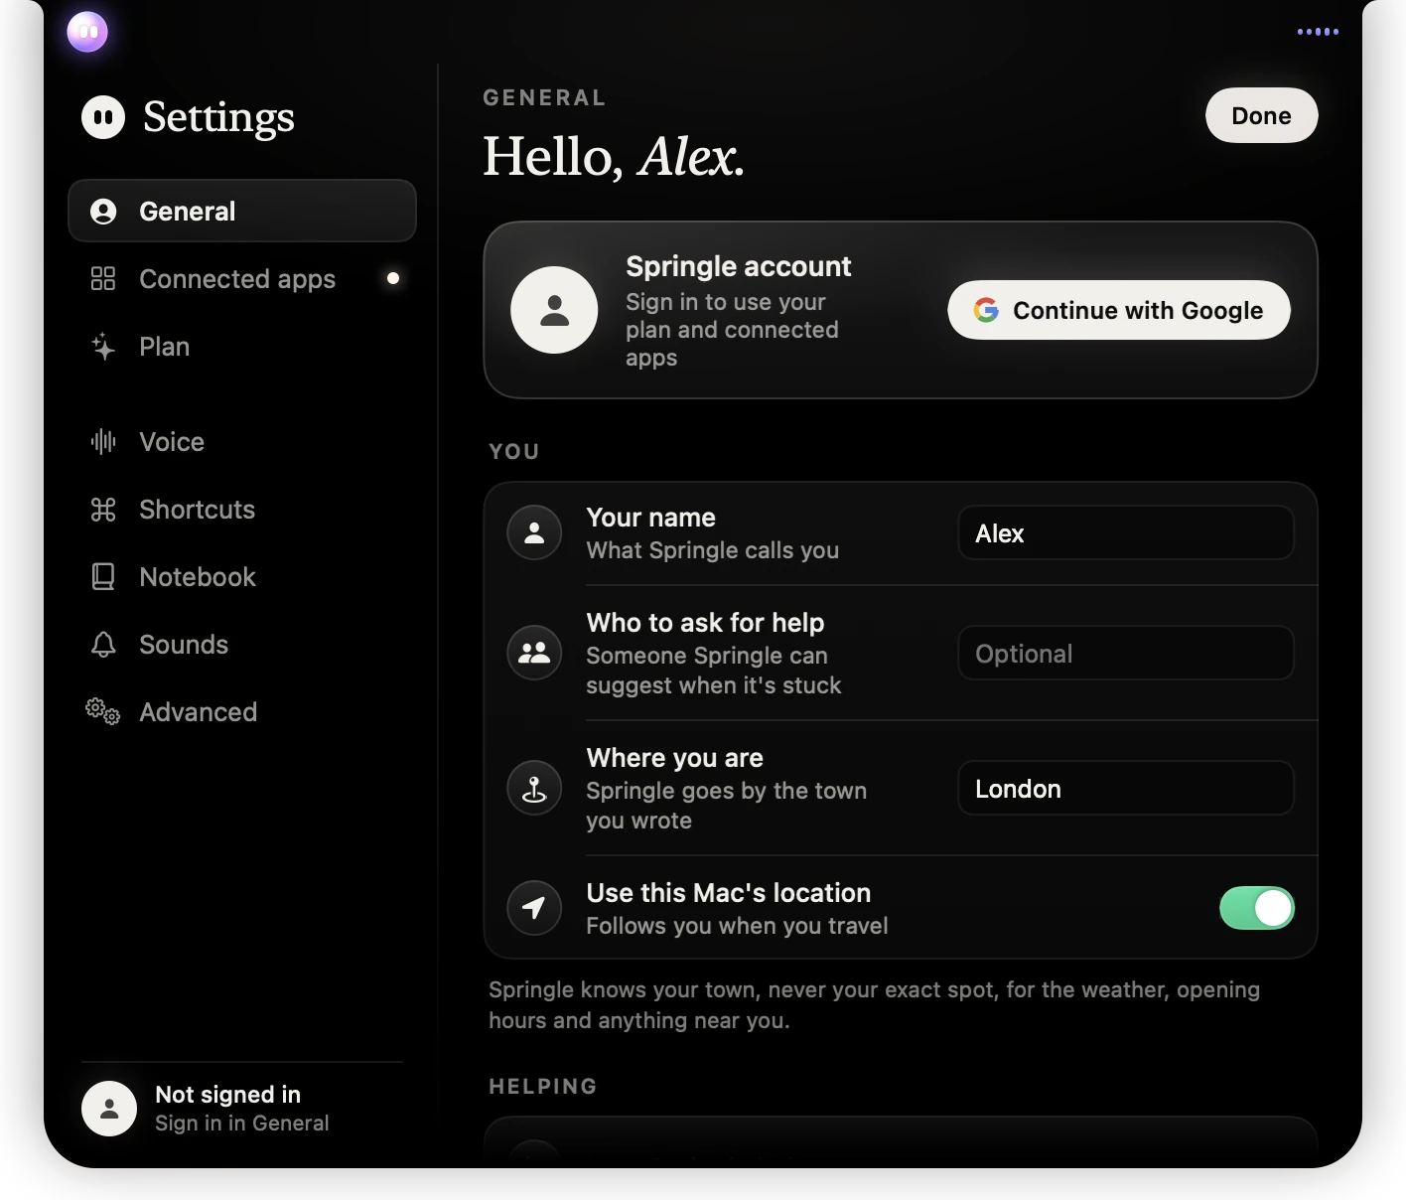1406x1200 pixels.
Task: Click the 'Where you are' label
Action: 675,758
